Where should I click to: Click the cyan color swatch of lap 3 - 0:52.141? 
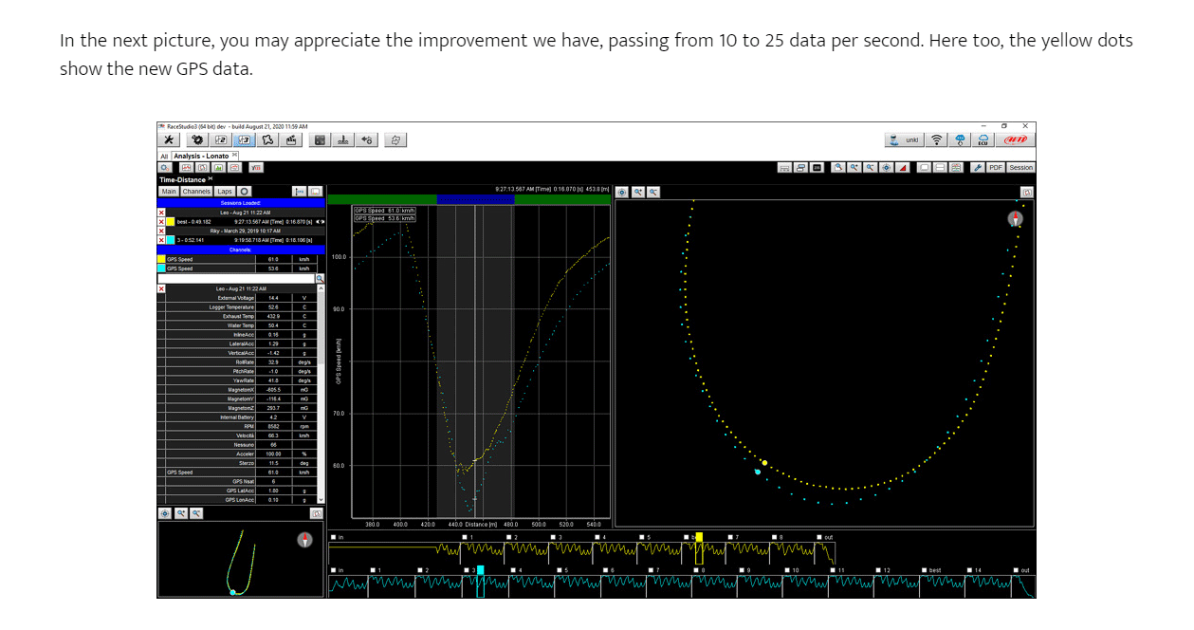(171, 240)
